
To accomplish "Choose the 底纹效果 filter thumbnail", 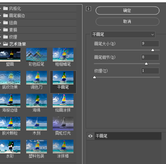I will click(10, 78).
